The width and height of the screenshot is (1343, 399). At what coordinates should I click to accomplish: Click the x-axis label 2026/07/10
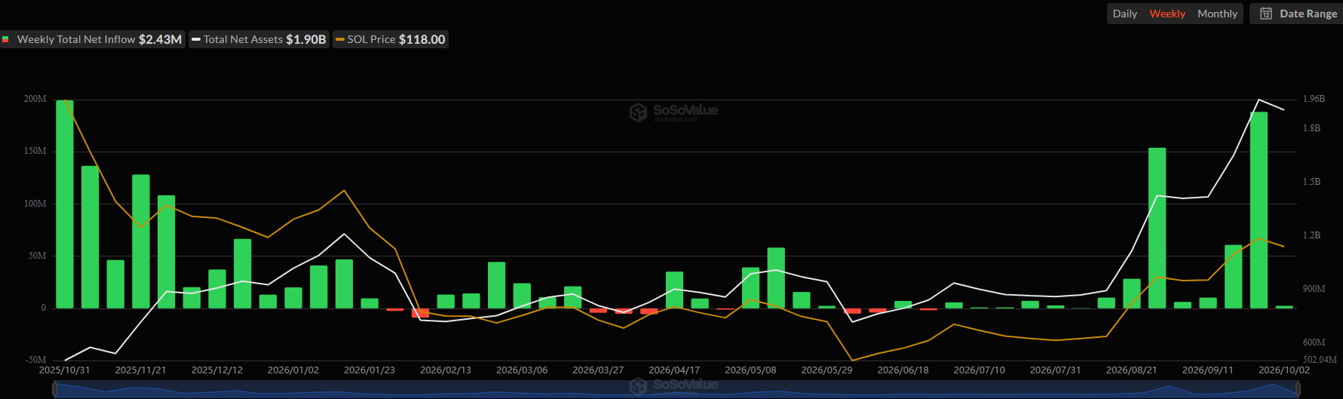click(x=979, y=370)
